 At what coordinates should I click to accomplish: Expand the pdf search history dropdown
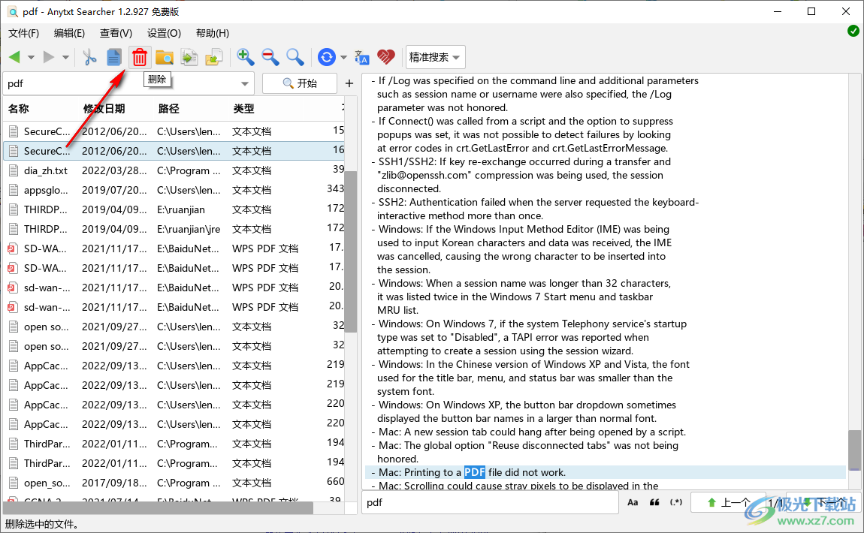244,83
